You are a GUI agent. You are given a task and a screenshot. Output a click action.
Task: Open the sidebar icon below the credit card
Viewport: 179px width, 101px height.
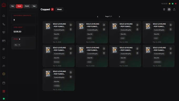click(x=4, y=49)
